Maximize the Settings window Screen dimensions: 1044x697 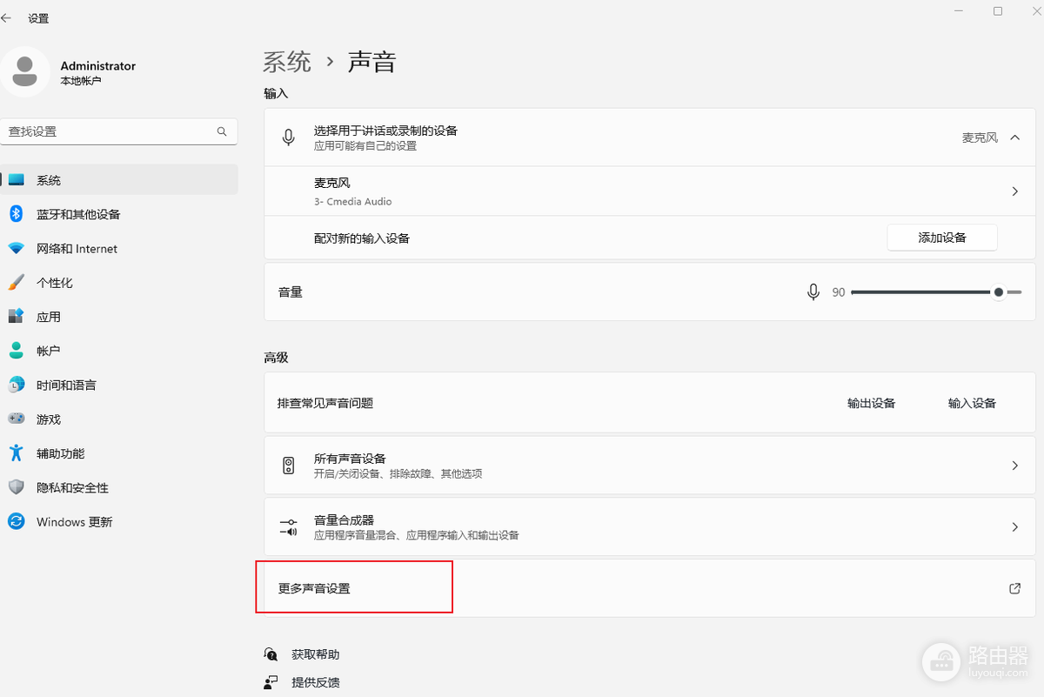click(998, 11)
